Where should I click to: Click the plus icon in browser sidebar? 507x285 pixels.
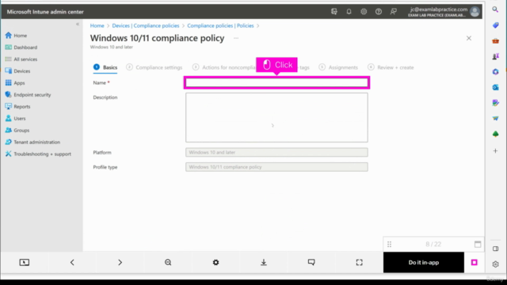pos(495,151)
